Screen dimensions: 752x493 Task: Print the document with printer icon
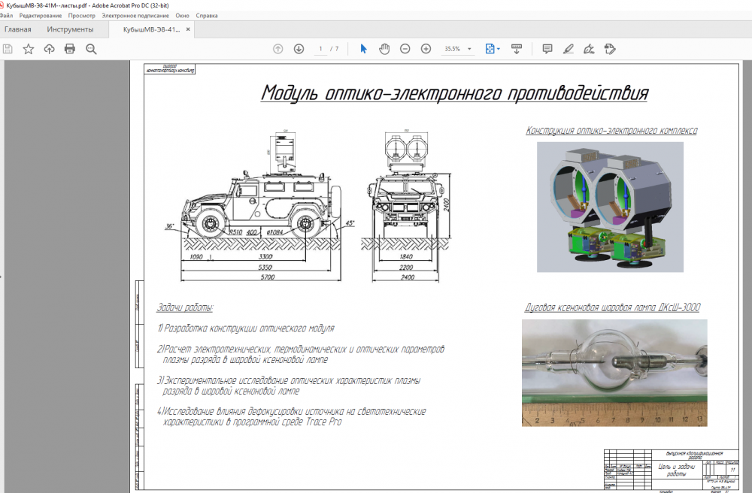coord(70,49)
